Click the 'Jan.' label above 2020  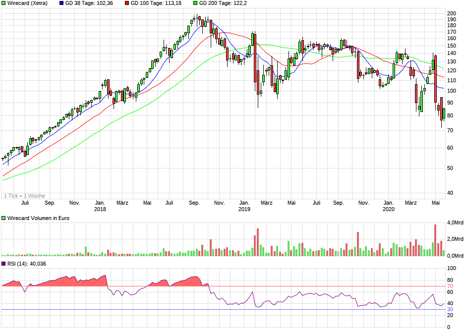[x=389, y=203]
